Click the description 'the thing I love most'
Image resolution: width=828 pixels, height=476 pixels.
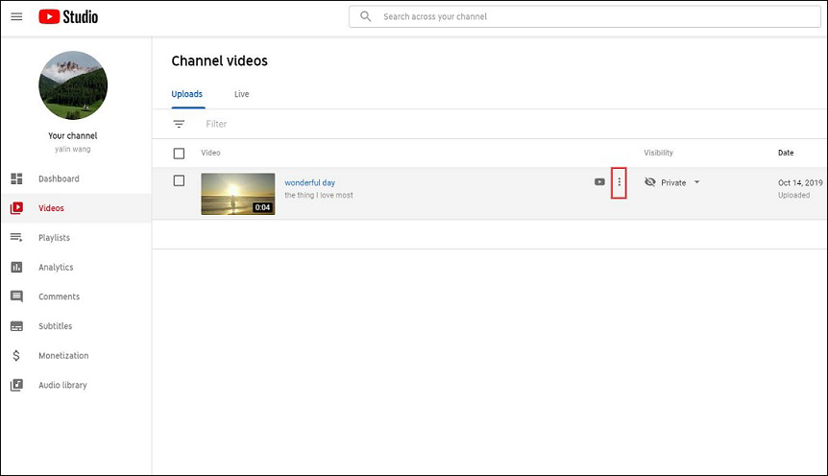click(x=319, y=195)
